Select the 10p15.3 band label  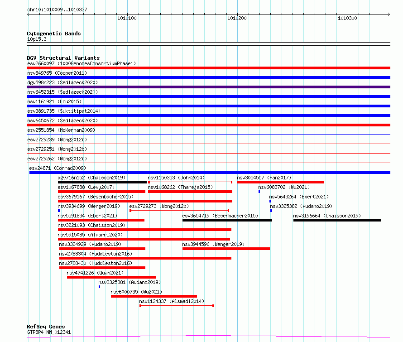point(37,39)
